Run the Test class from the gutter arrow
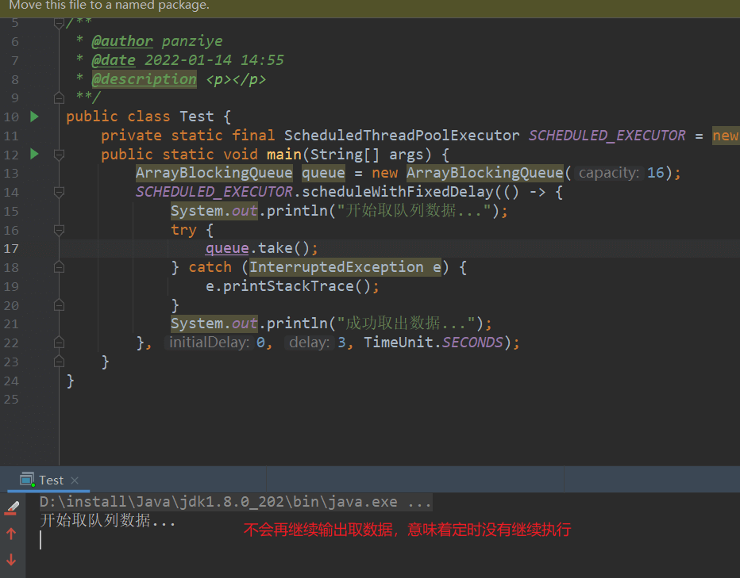 coord(34,117)
